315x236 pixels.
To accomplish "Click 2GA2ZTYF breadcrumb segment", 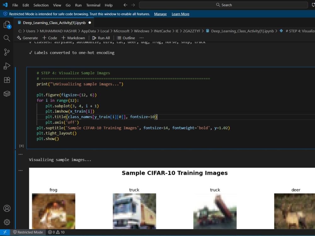I will [192, 31].
